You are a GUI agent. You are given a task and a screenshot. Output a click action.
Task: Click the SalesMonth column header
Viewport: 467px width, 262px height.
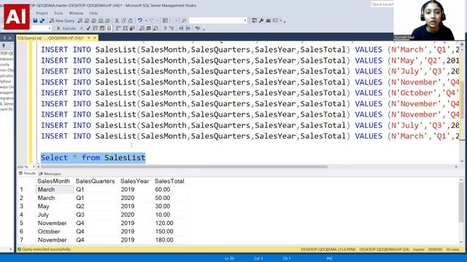(x=53, y=181)
